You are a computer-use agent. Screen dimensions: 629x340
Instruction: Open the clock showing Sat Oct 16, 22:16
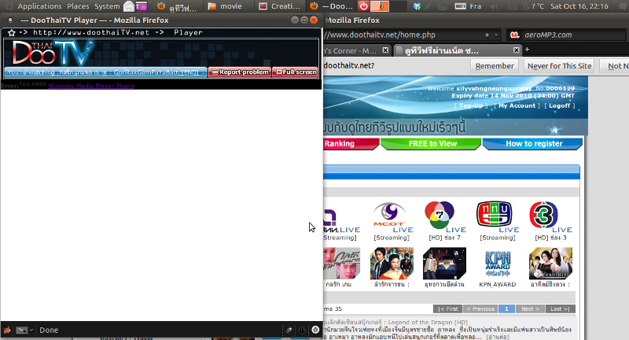pos(579,6)
